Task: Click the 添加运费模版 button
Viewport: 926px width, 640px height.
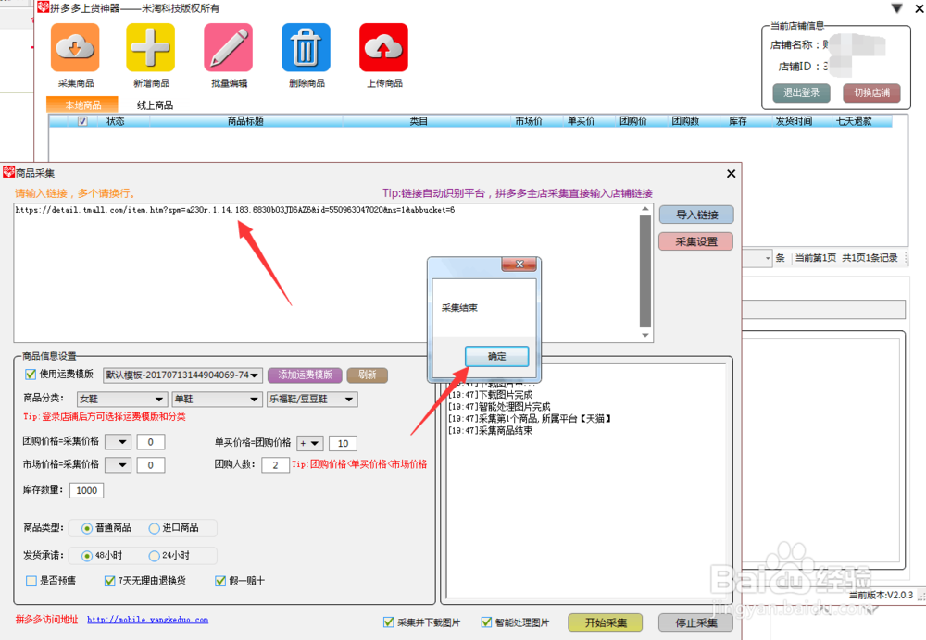Action: tap(306, 375)
